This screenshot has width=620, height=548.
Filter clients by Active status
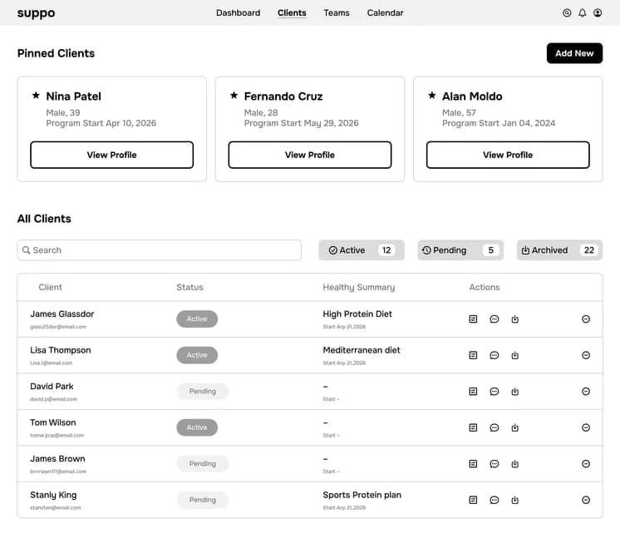tap(362, 250)
